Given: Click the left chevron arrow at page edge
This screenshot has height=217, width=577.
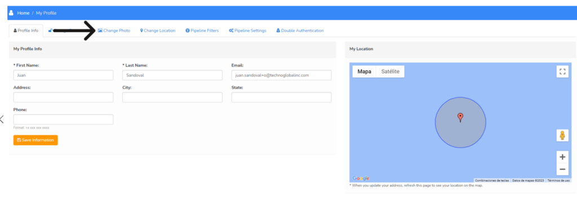Looking at the screenshot, I should pos(2,119).
